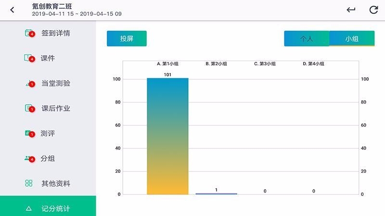Click the Group 1 bar showing 101
Image resolution: width=385 pixels, height=216 pixels.
167,136
